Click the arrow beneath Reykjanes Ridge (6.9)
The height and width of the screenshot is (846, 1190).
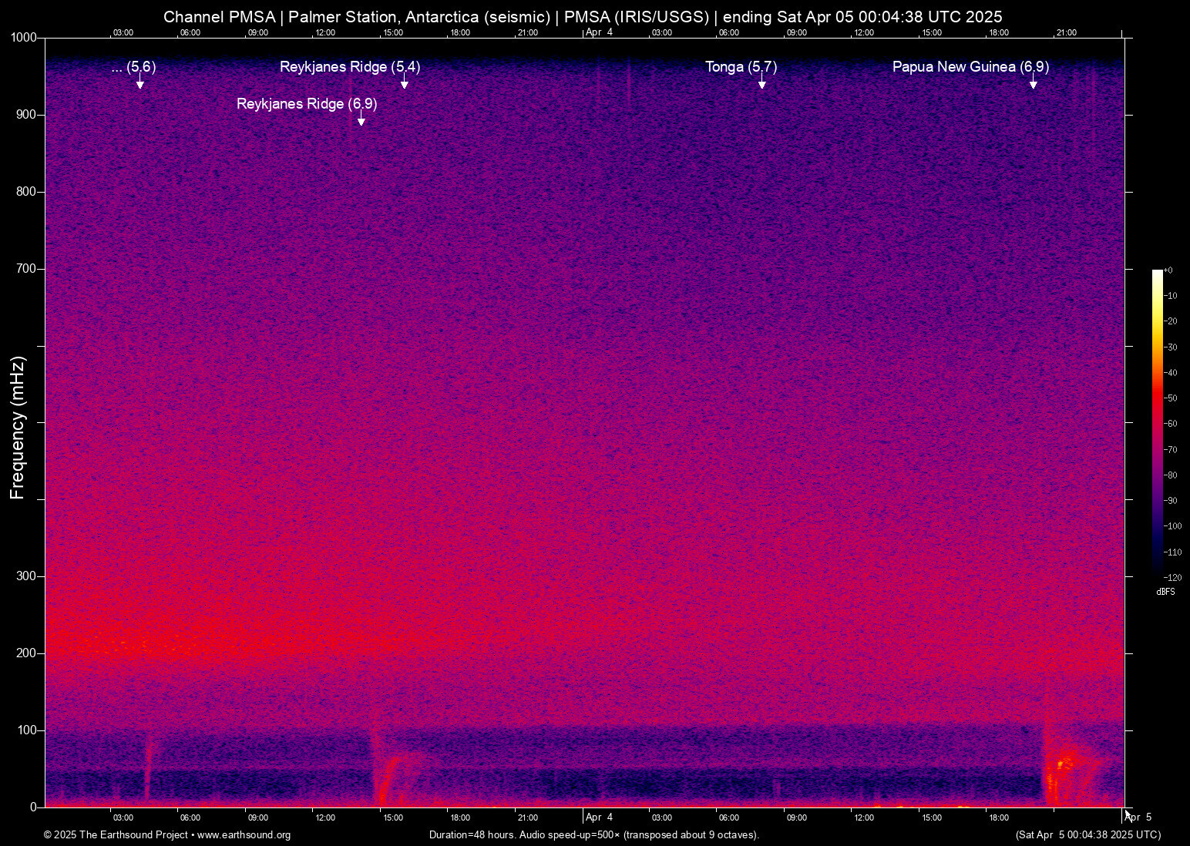point(361,119)
